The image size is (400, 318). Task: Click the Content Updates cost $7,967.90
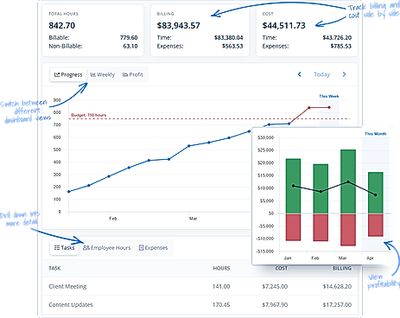coord(275,305)
